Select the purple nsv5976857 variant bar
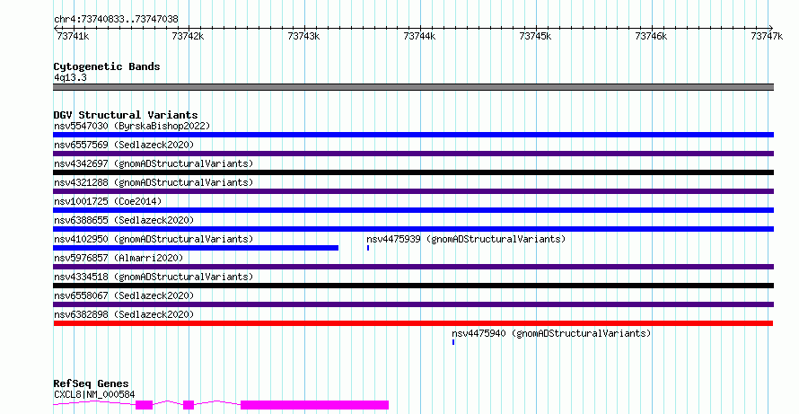The image size is (799, 414). pyautogui.click(x=413, y=267)
